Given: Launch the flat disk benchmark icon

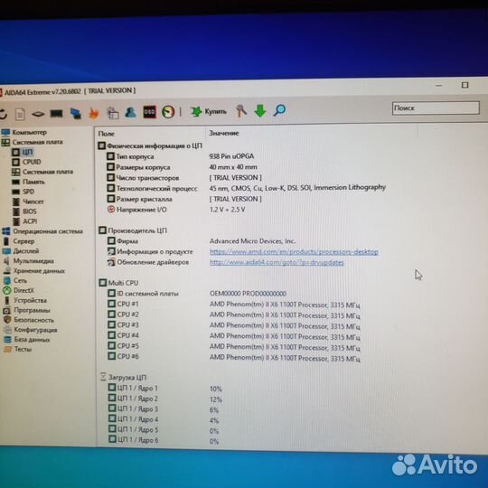Looking at the screenshot, I should (x=38, y=114).
